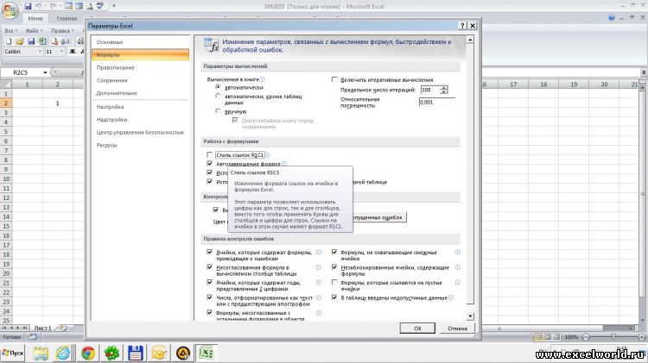Click the OK button

click(x=417, y=329)
